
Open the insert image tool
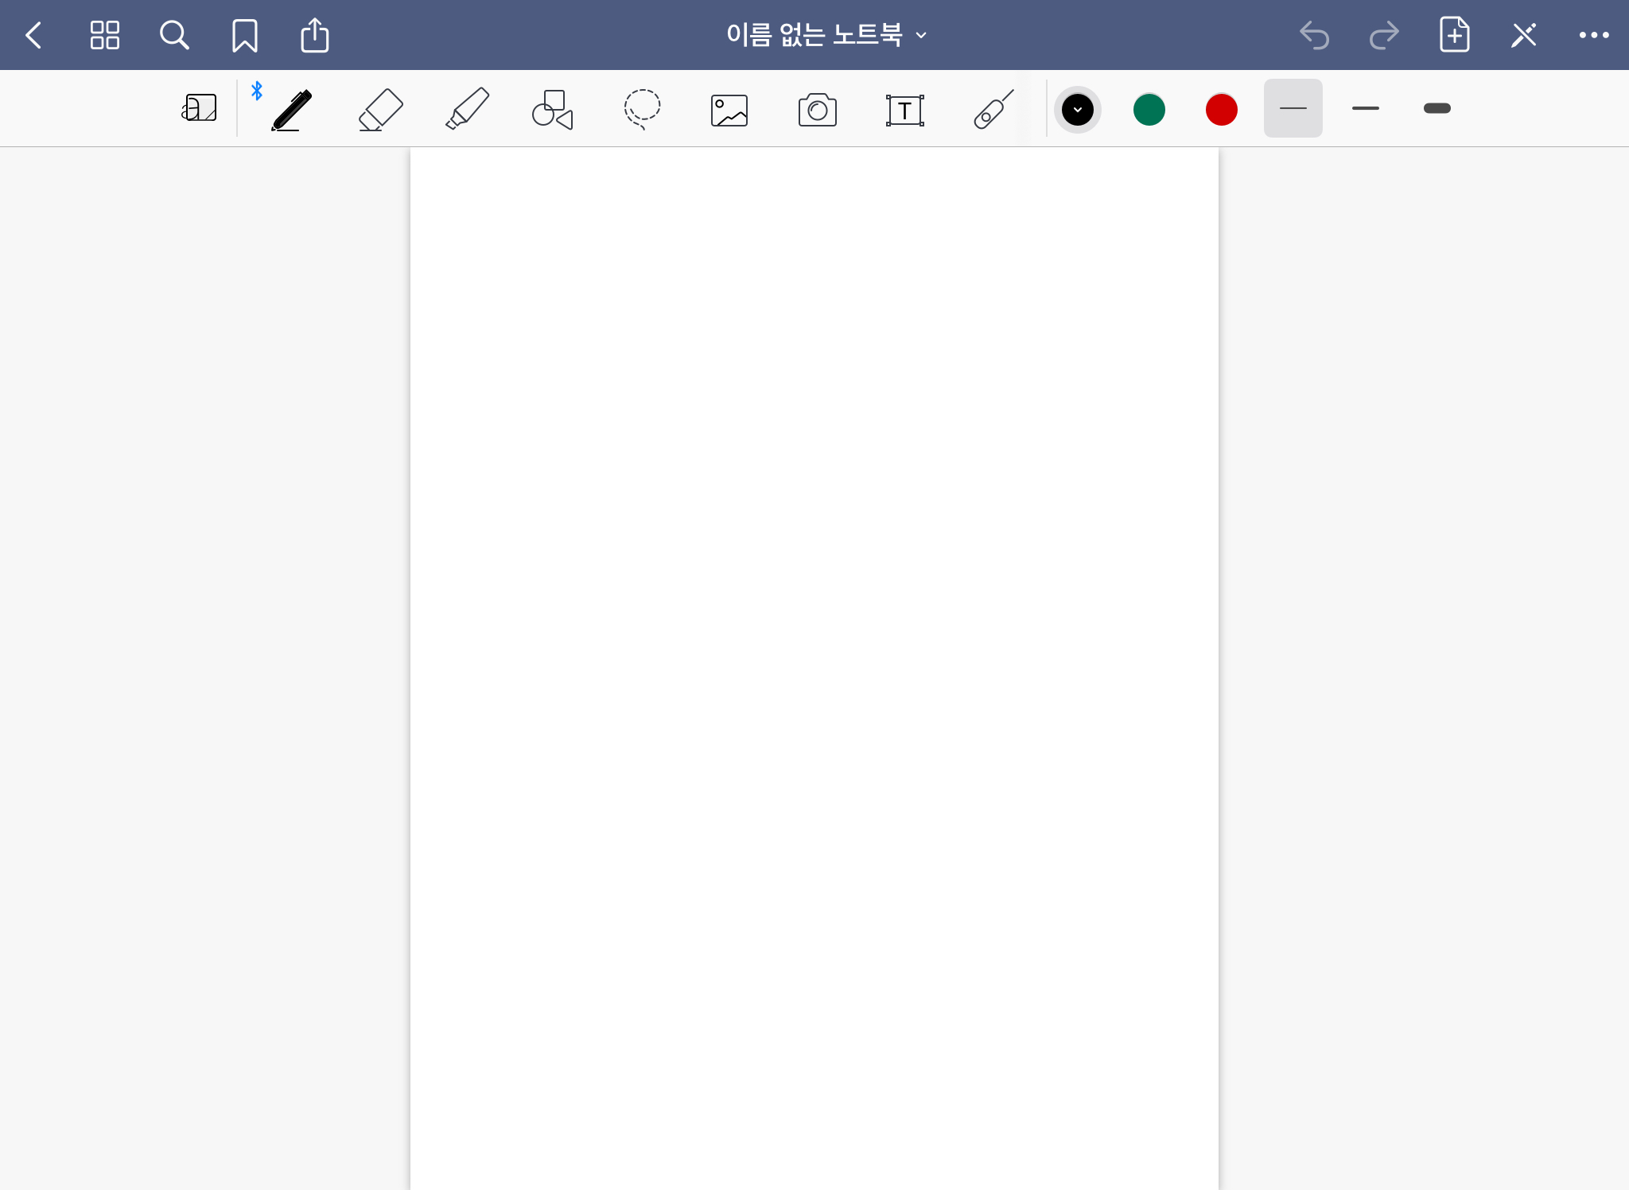729,110
